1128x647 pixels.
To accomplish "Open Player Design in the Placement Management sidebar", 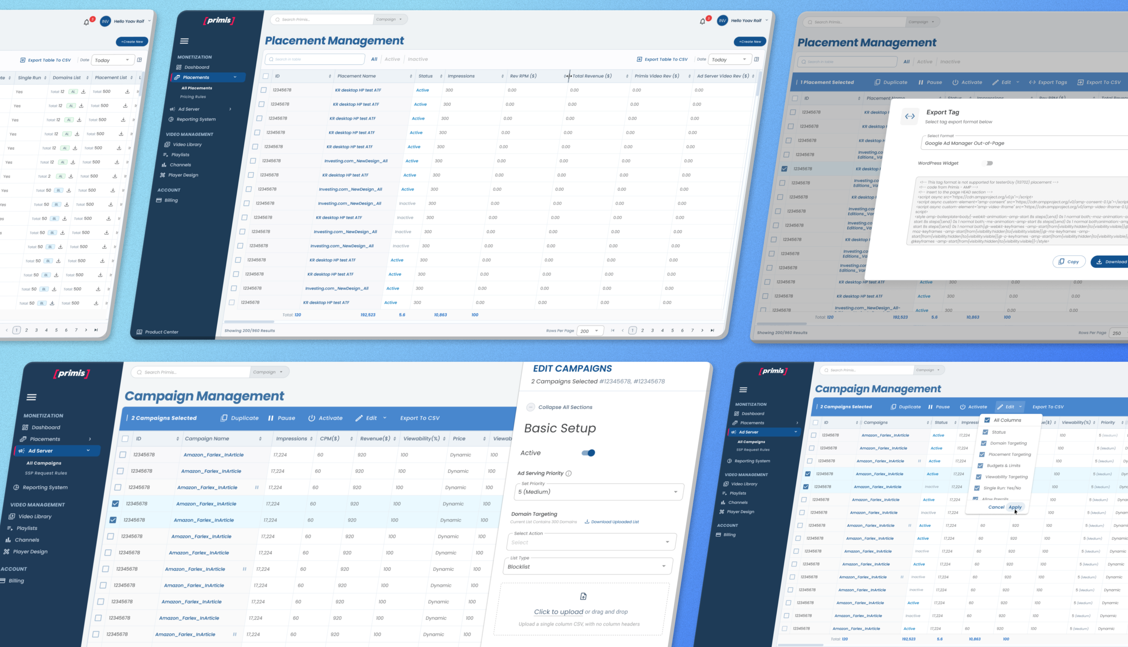I will point(183,175).
